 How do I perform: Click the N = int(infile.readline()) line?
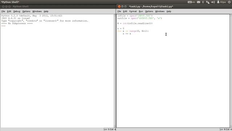click(x=135, y=23)
